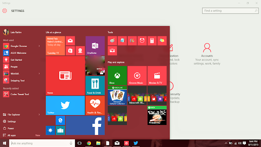261x147 pixels.
Task: Click the Play and explore group header
Action: pyautogui.click(x=116, y=62)
